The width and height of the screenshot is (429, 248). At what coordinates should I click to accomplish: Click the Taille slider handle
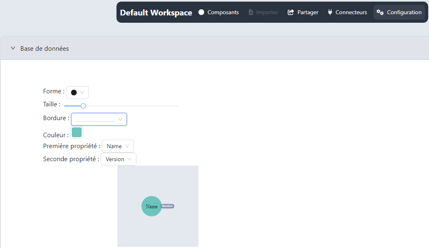[83, 106]
